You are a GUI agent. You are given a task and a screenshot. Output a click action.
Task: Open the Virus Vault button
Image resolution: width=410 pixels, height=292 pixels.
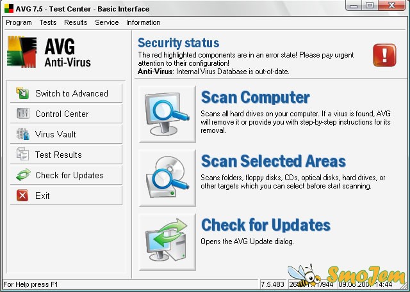(66, 134)
